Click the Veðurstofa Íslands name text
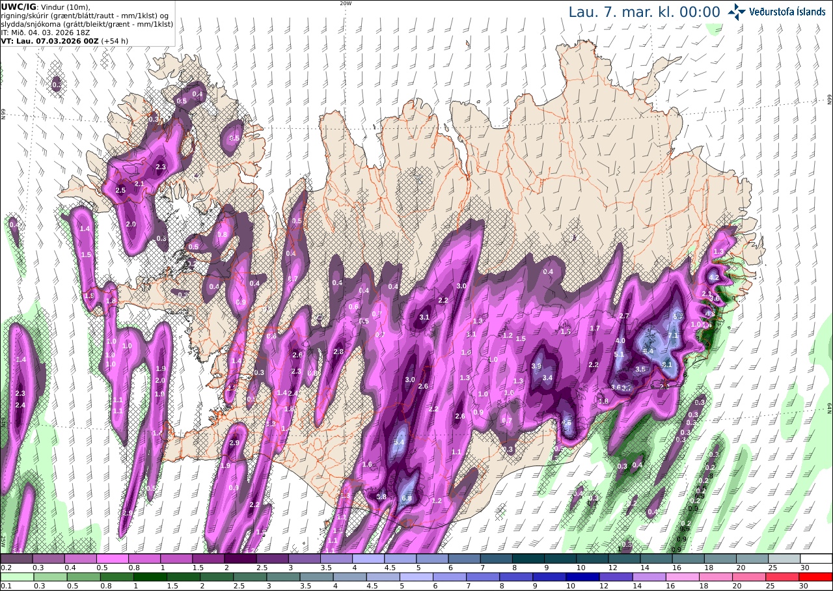This screenshot has height=591, width=833. 787,12
